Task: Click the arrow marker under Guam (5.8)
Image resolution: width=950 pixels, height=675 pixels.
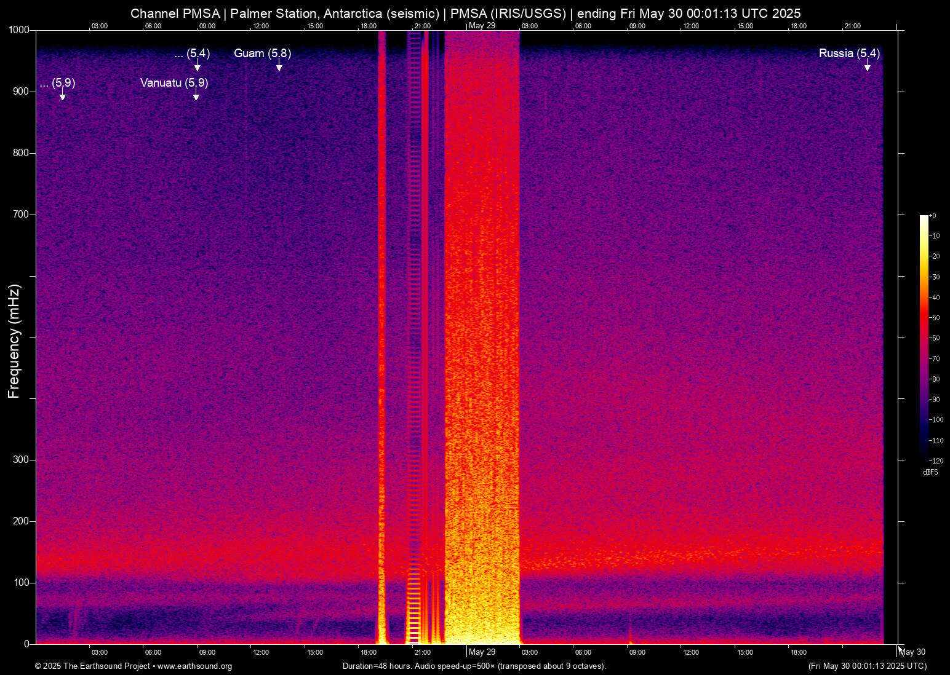Action: tap(279, 67)
